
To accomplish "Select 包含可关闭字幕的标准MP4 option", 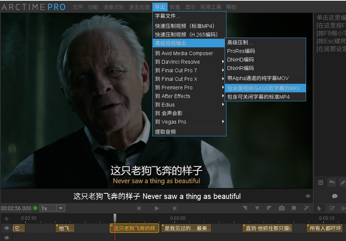I will tap(265, 97).
